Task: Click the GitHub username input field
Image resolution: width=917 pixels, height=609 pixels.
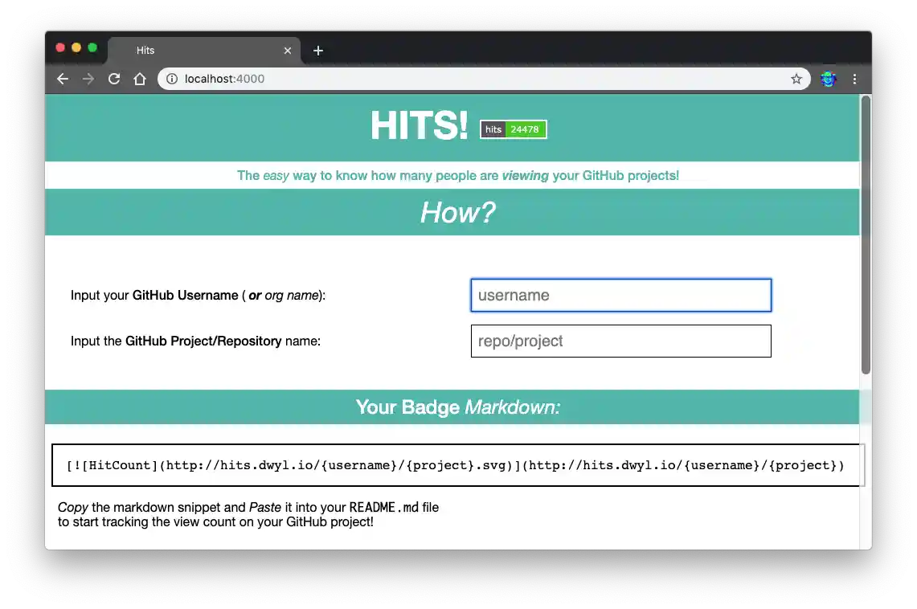Action: pyautogui.click(x=620, y=295)
